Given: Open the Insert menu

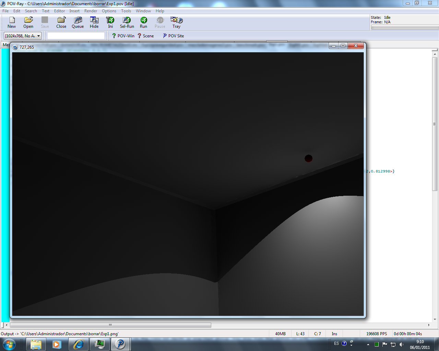Looking at the screenshot, I should click(x=74, y=11).
